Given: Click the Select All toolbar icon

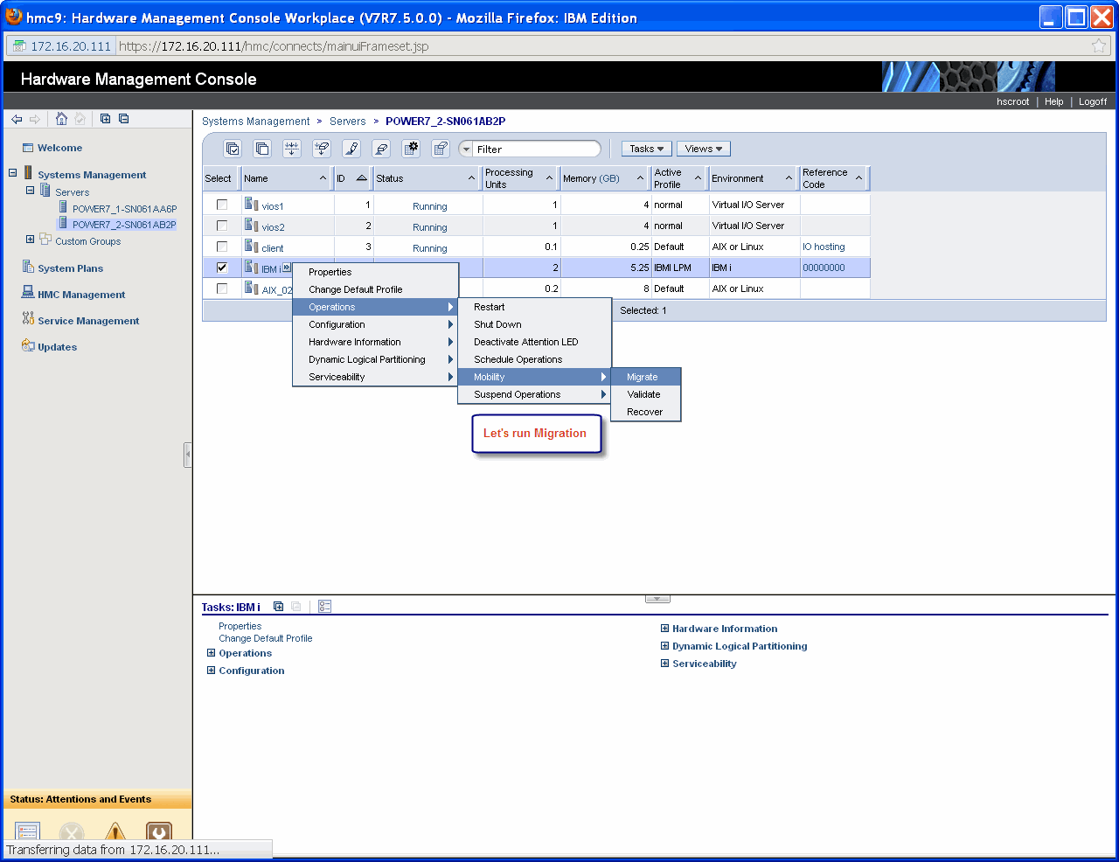Looking at the screenshot, I should tap(233, 149).
